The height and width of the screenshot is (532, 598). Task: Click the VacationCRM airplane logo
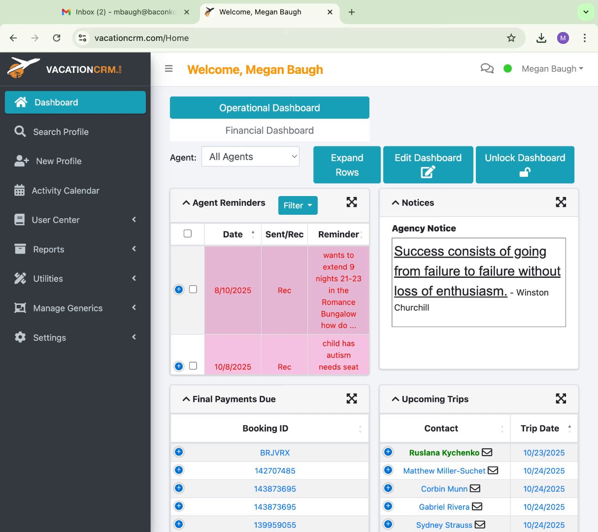coord(23,68)
